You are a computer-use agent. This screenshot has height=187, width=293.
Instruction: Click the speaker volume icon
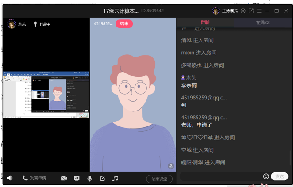click(x=10, y=178)
